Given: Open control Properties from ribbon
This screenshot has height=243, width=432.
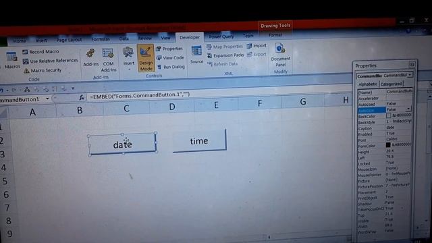Looking at the screenshot, I should [x=169, y=49].
